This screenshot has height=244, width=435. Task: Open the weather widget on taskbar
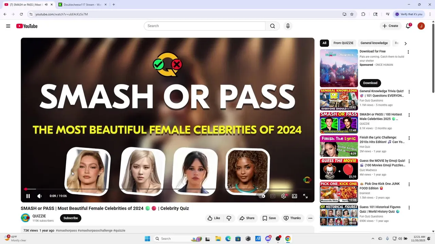15,239
